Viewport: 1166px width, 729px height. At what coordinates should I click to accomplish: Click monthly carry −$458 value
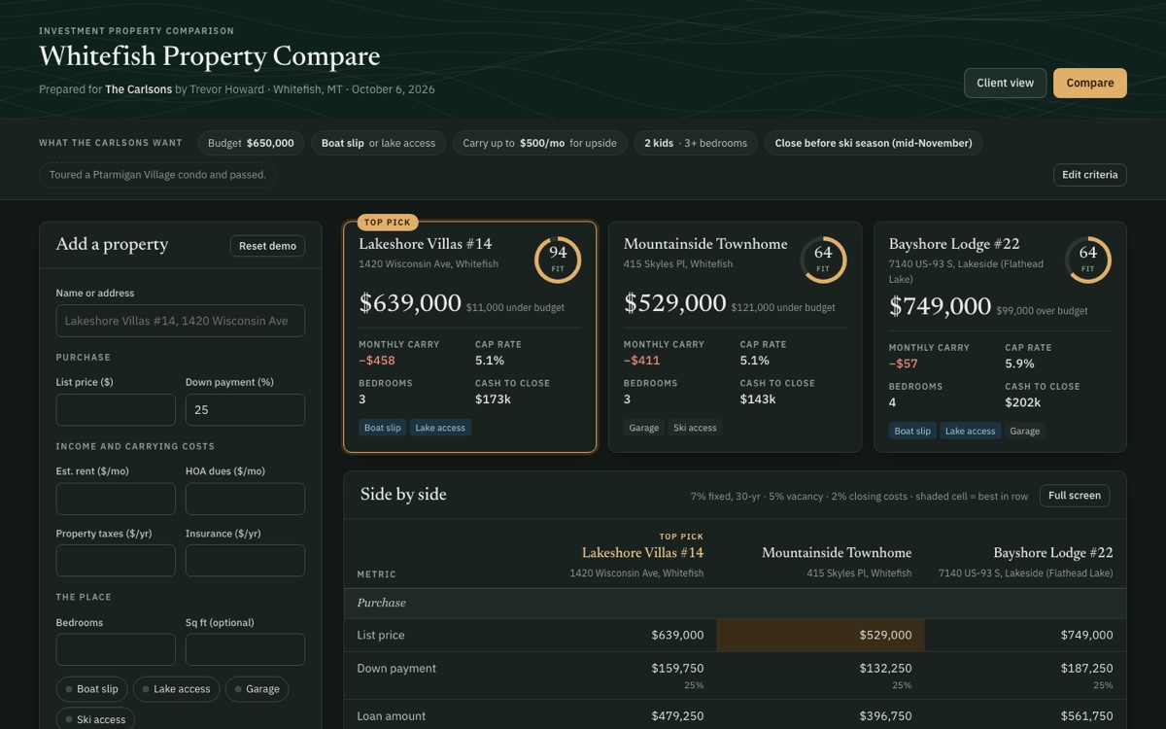[x=377, y=361]
